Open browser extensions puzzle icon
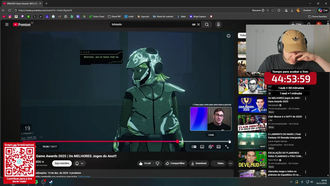Screen dimensions: 330x186 pos(279,10)
